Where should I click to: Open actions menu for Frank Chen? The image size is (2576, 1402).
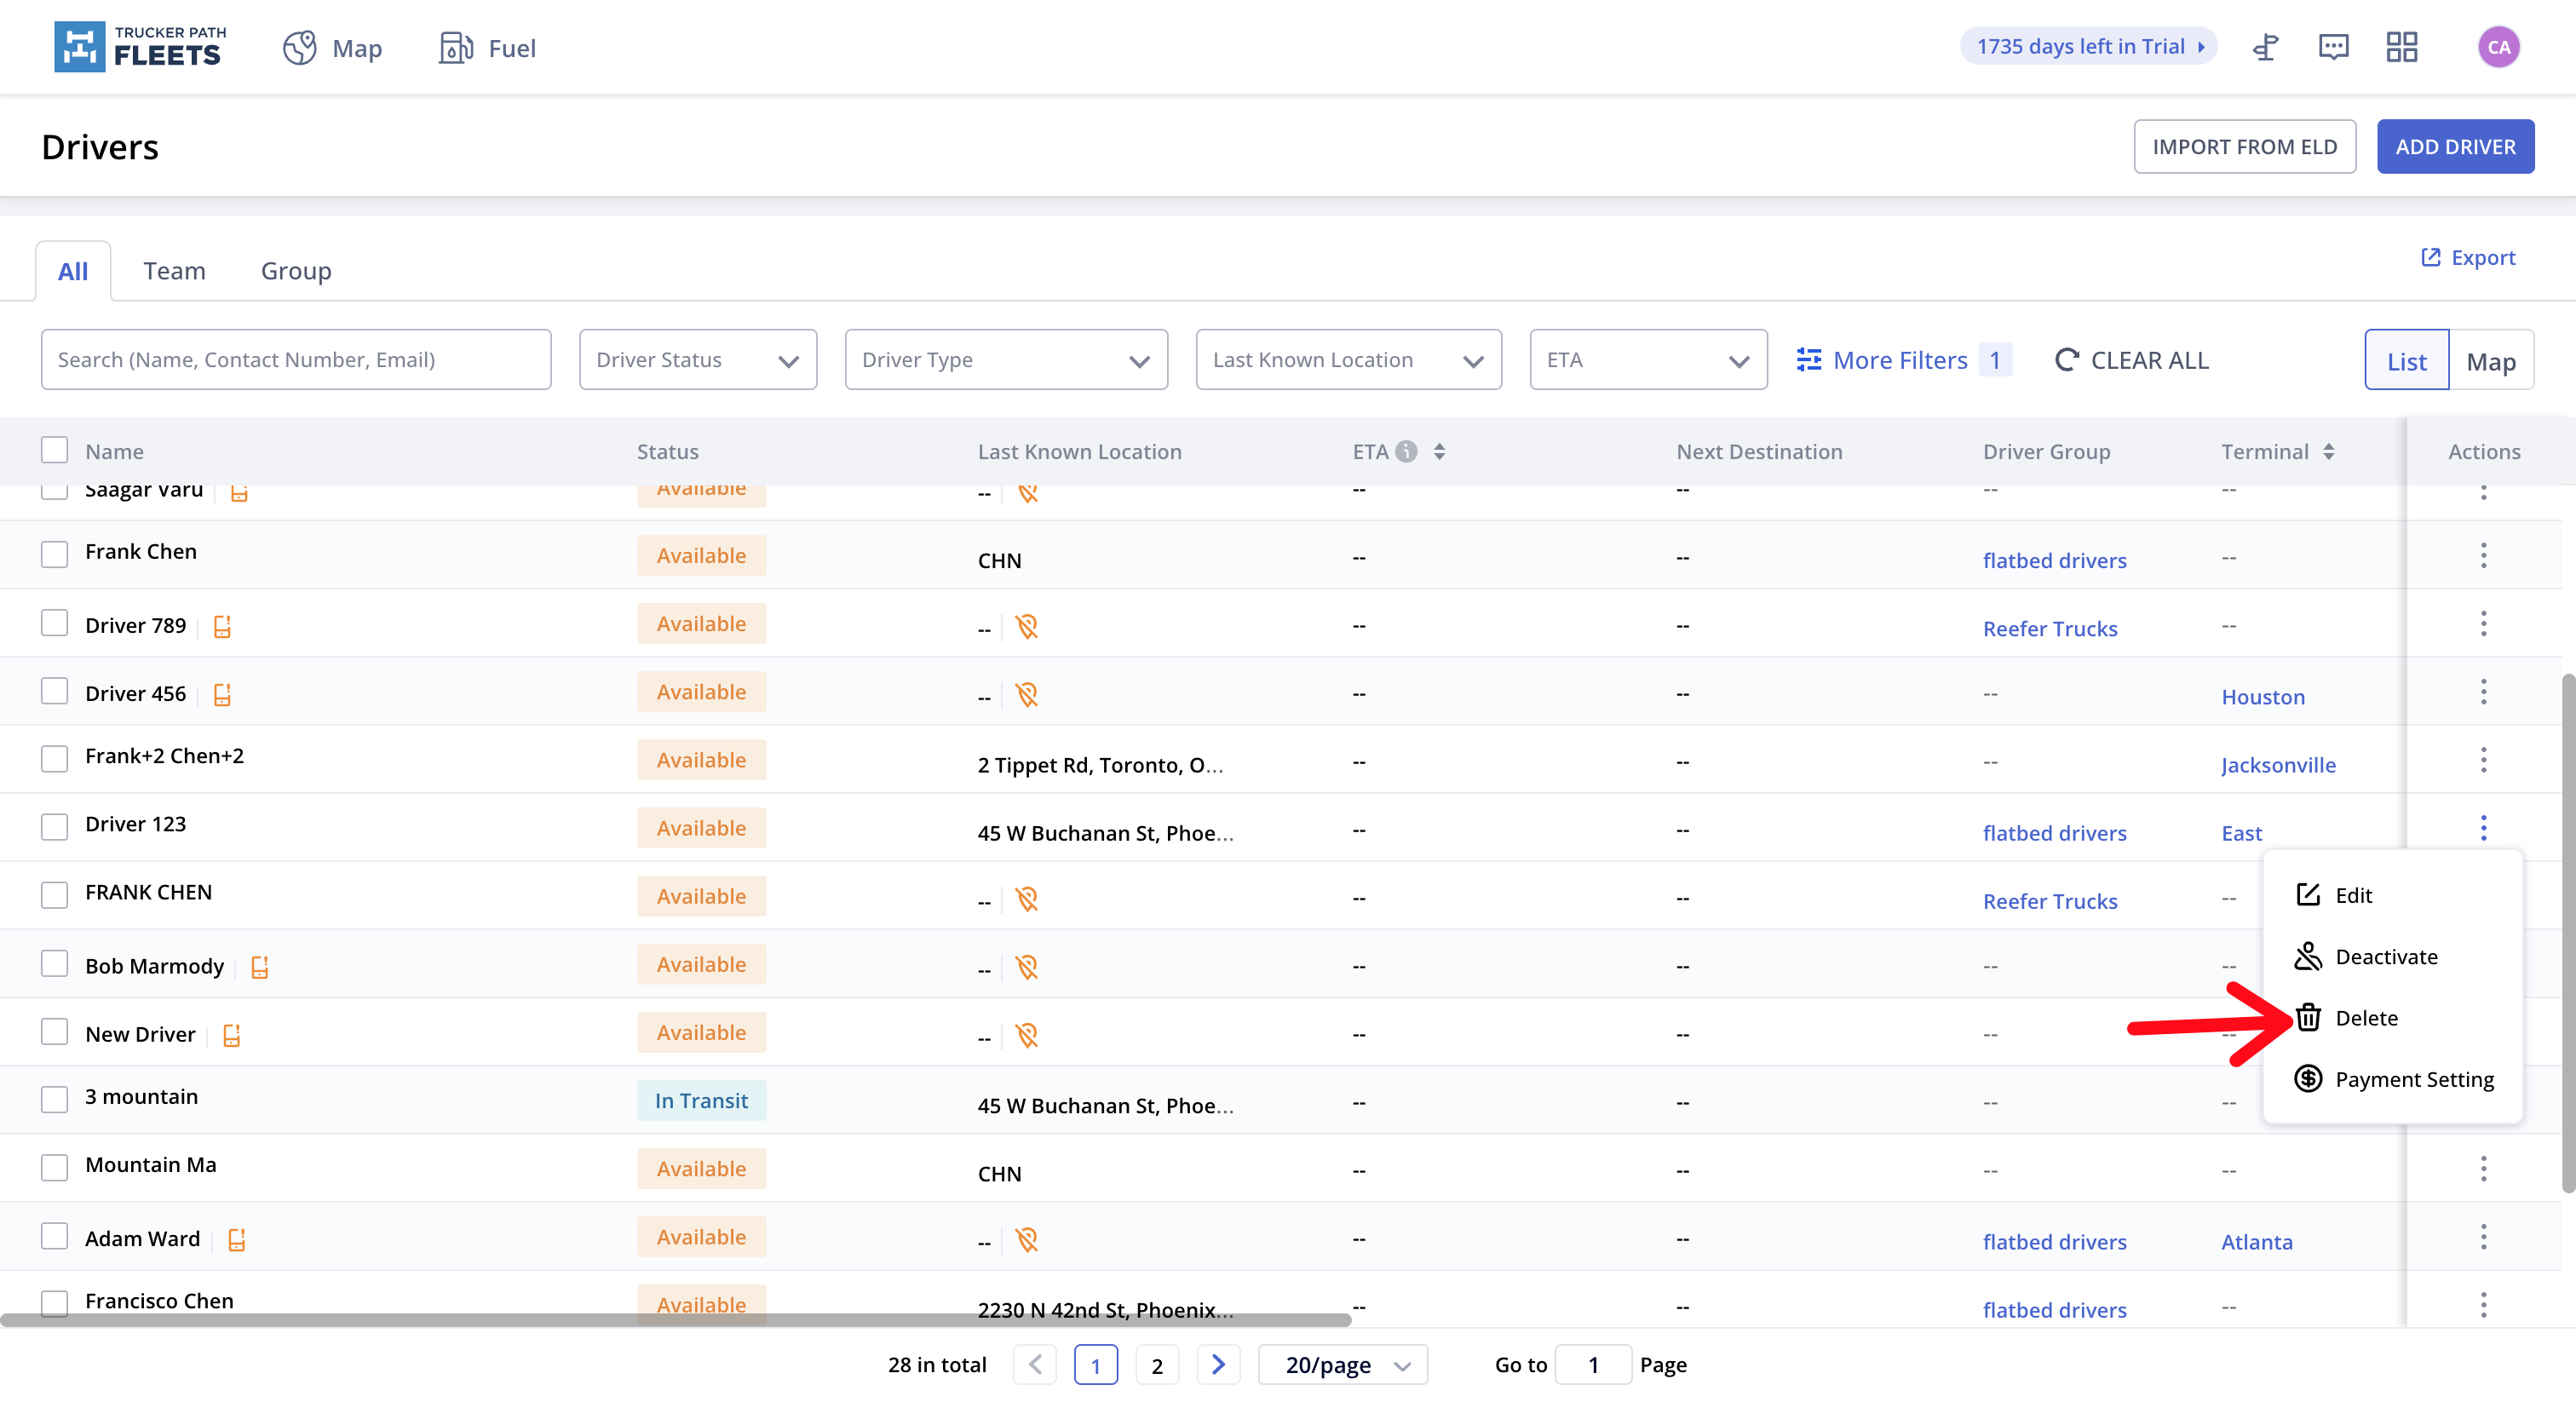coord(2482,556)
